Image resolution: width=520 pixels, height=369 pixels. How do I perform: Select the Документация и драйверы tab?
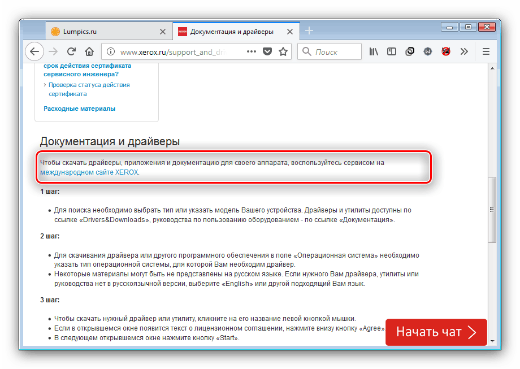tap(232, 32)
